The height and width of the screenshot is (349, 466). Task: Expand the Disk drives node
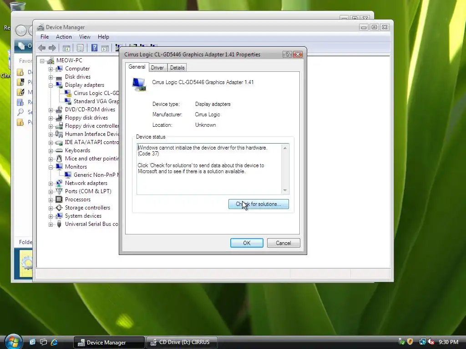(51, 77)
